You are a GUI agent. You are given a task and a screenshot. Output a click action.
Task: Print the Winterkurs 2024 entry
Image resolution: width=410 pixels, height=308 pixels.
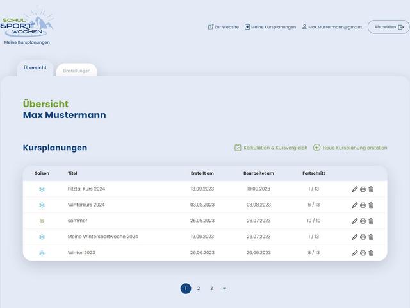pos(363,205)
